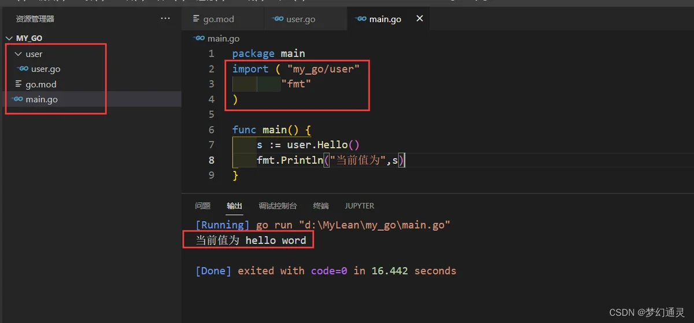Screen dimensions: 694x323
Task: Close the main.go editor tab
Action: [x=420, y=19]
